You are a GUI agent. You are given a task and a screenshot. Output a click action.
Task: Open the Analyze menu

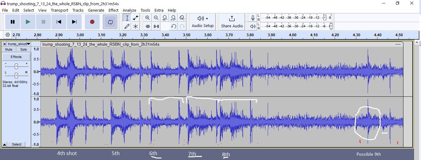[130, 10]
